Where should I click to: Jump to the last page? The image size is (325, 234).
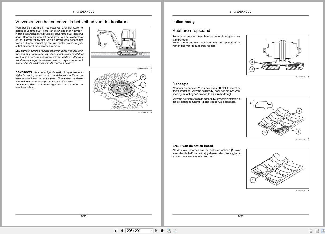click(x=162, y=231)
